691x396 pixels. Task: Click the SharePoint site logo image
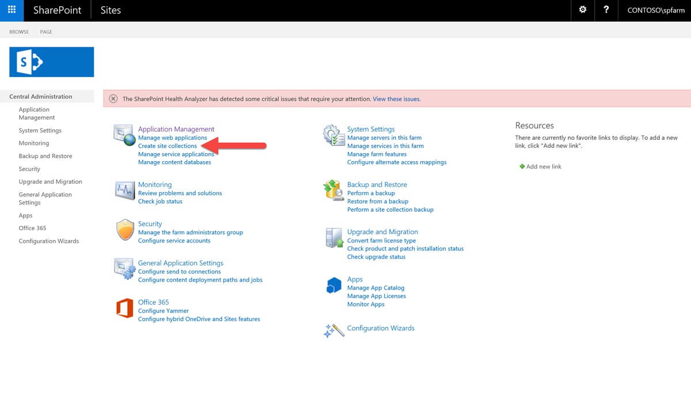[51, 62]
